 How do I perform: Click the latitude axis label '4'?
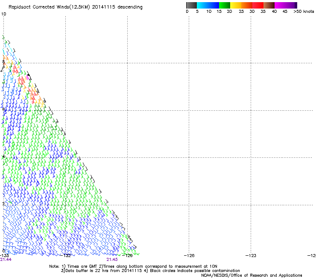[x=3, y=157]
